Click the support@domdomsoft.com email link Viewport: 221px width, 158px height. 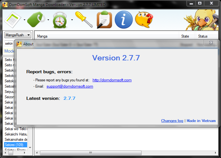[70, 86]
